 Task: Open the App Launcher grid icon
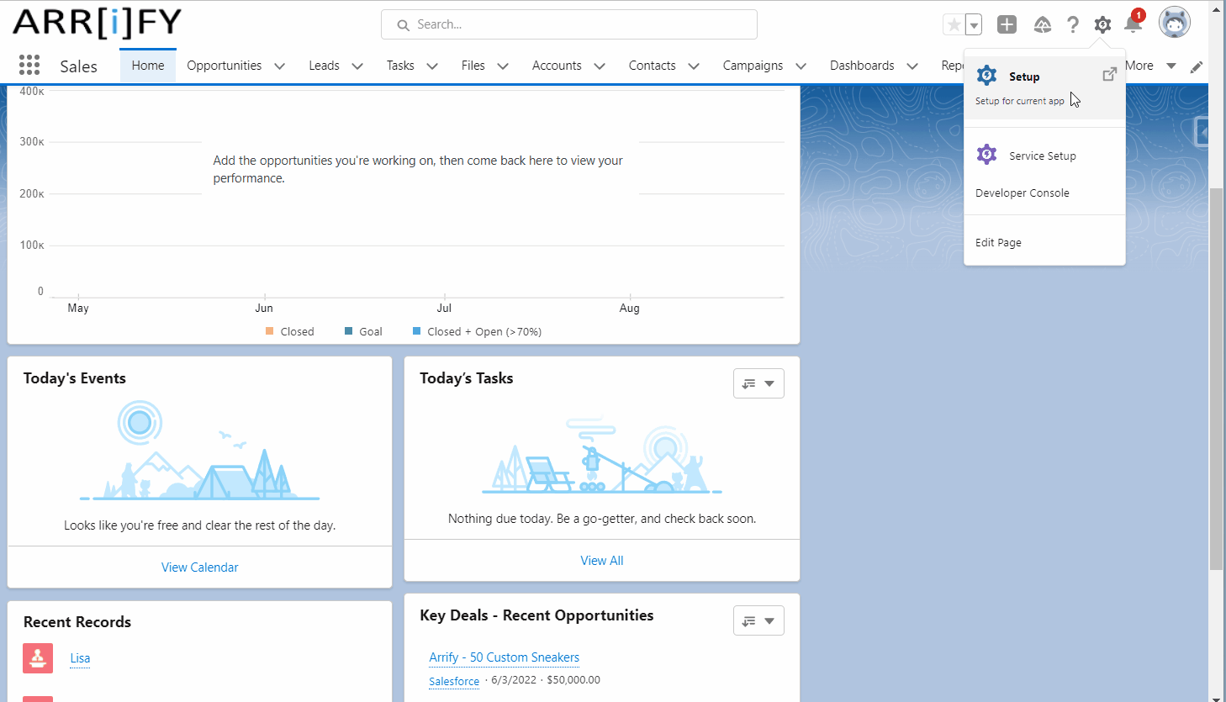click(x=29, y=66)
